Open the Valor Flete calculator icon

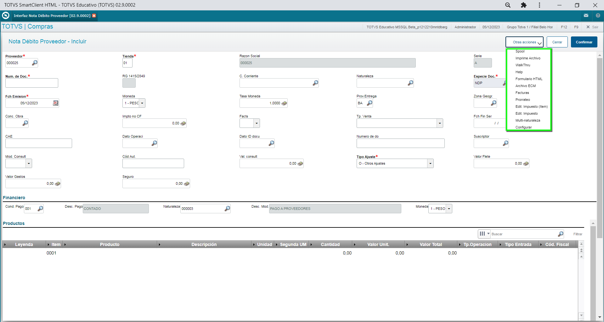click(526, 163)
